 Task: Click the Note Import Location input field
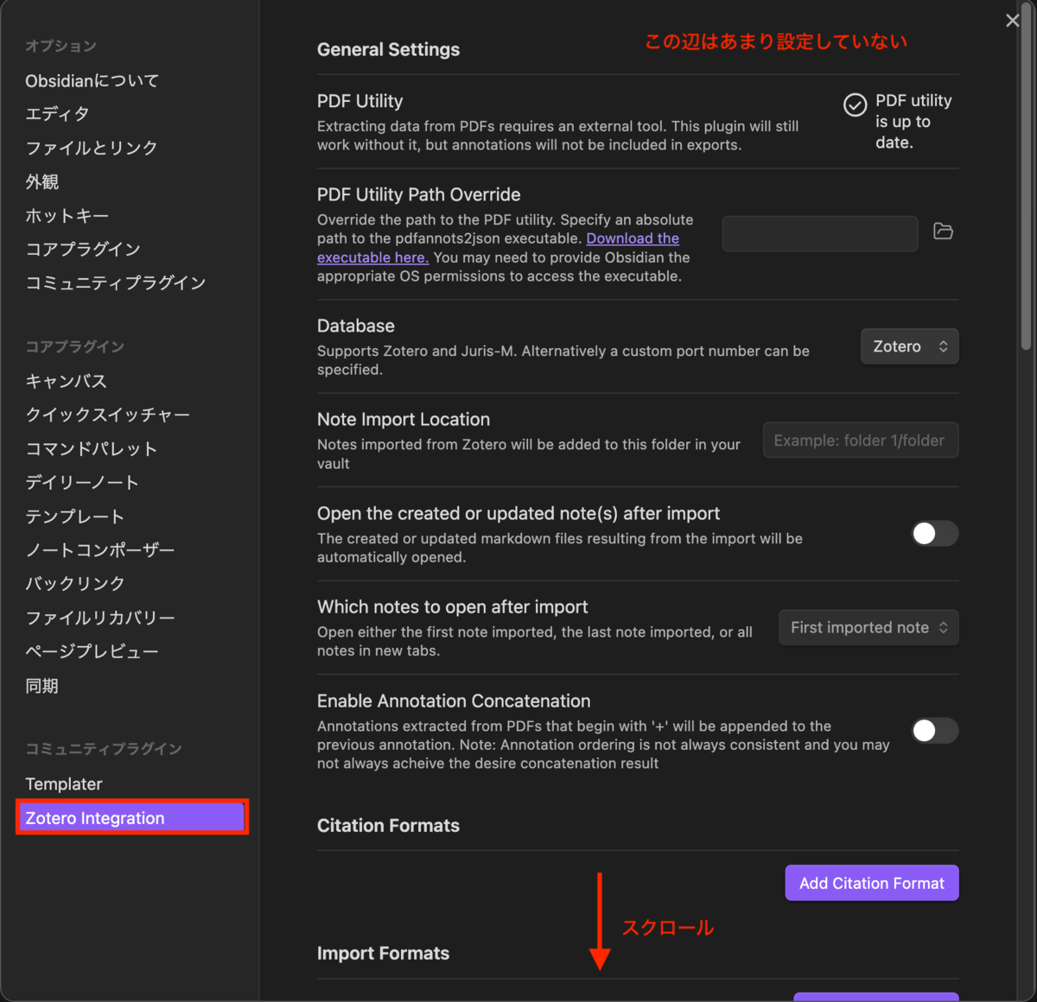point(860,440)
